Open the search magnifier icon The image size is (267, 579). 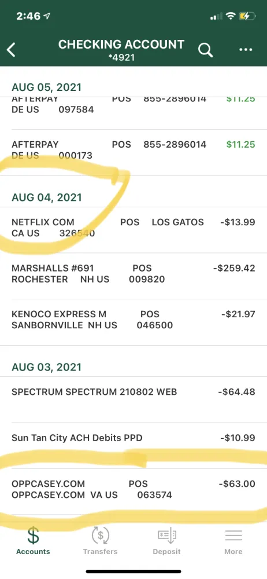click(x=205, y=50)
